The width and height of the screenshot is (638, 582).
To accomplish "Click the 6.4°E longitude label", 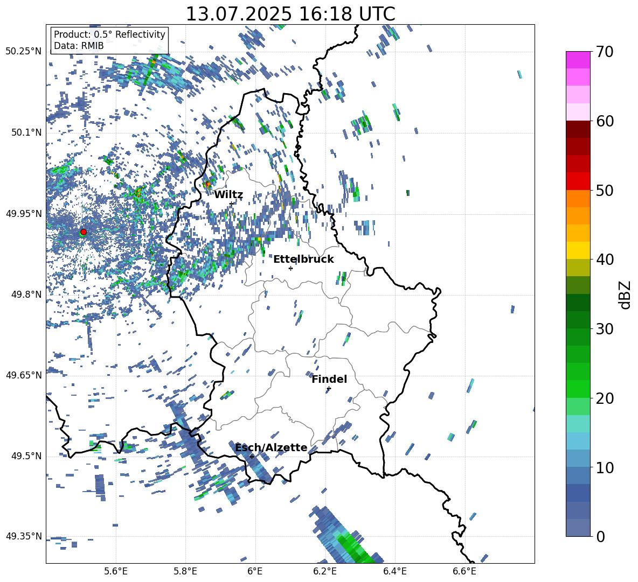I will (x=394, y=571).
